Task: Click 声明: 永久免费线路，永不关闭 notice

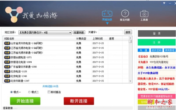Action: pos(156,68)
